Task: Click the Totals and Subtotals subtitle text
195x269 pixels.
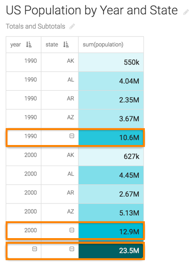Action: click(x=36, y=26)
